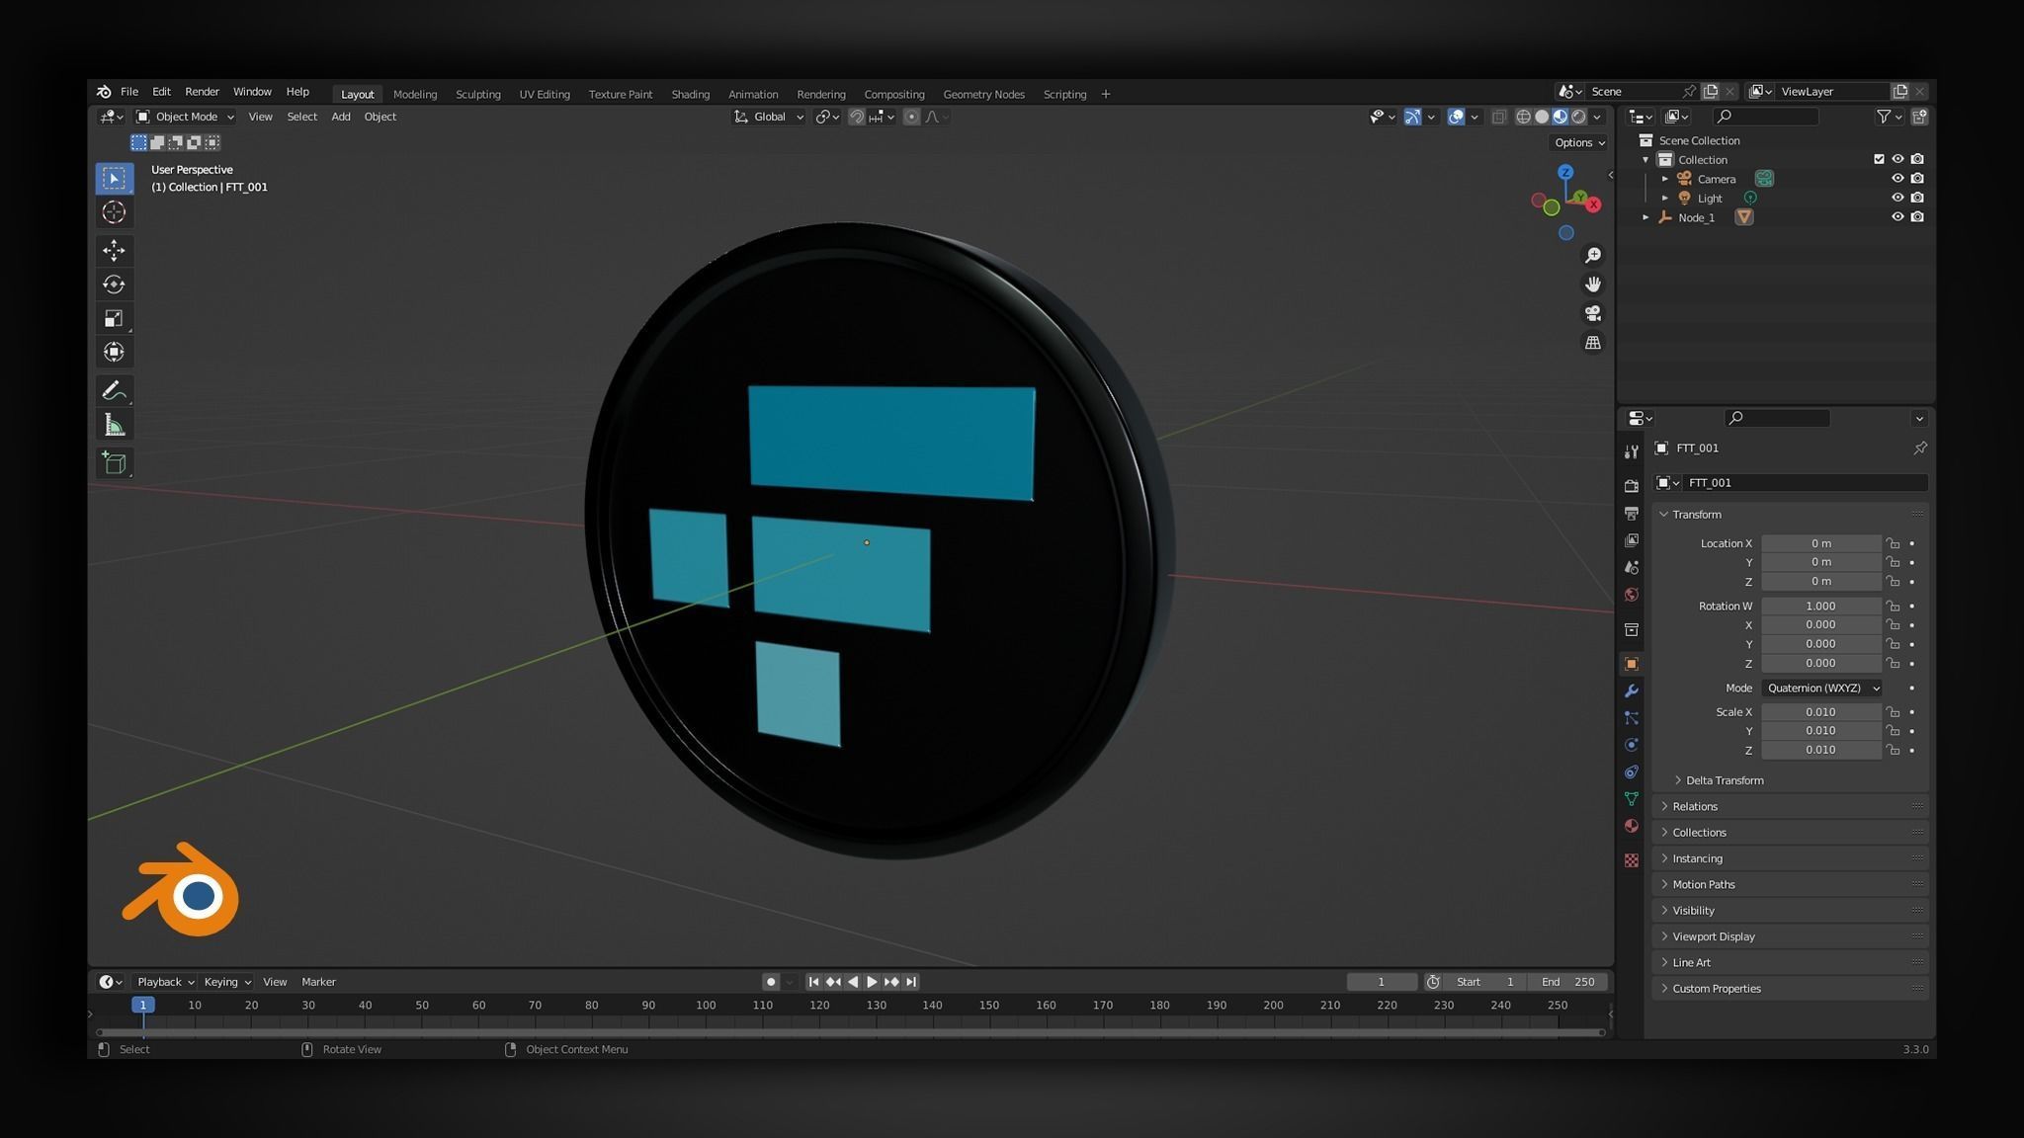Open Global transform orientation dropdown
This screenshot has width=2024, height=1138.
768,117
